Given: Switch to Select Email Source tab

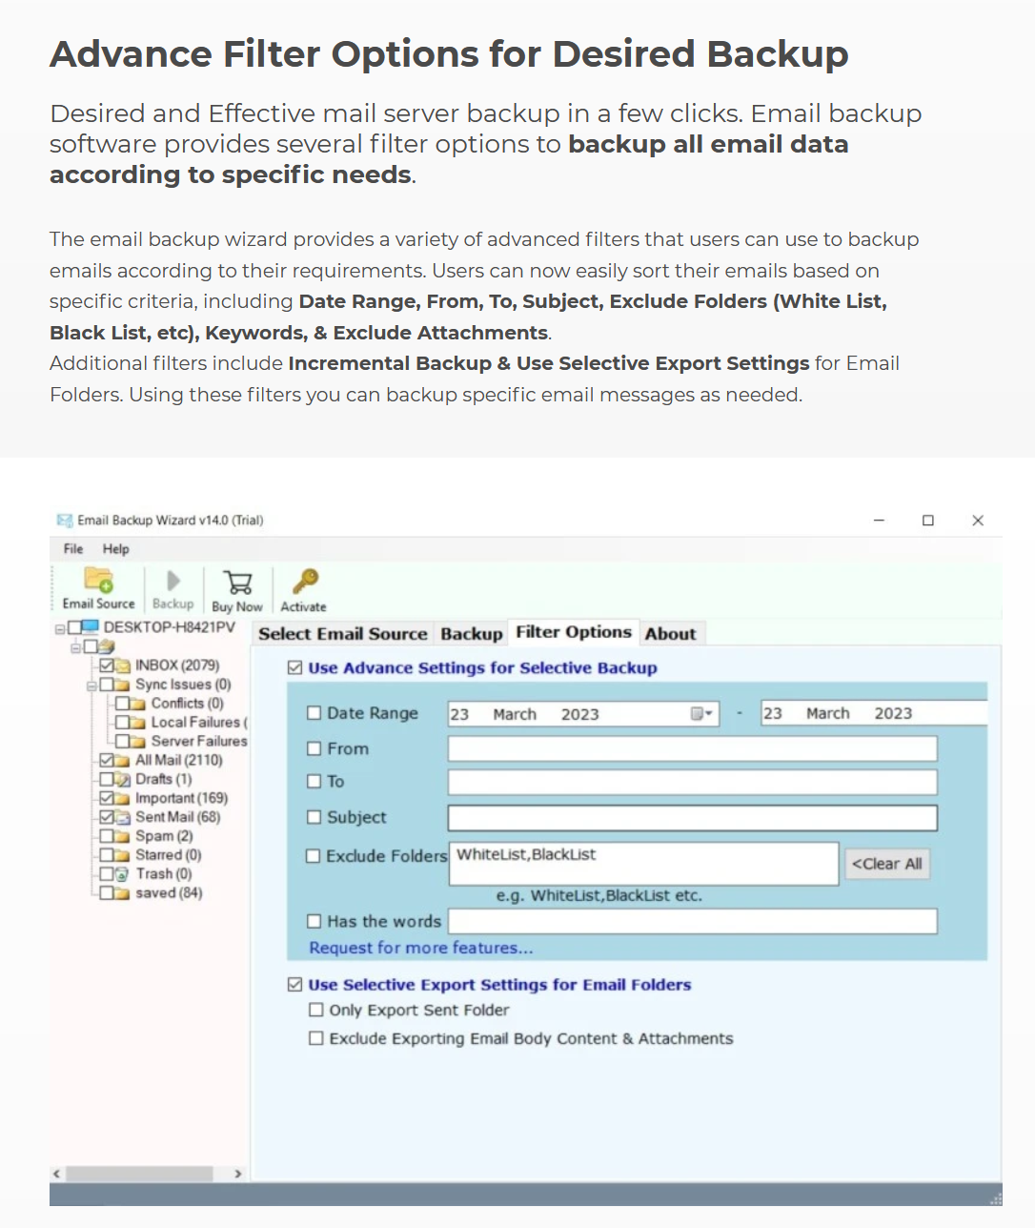Looking at the screenshot, I should click(x=343, y=634).
